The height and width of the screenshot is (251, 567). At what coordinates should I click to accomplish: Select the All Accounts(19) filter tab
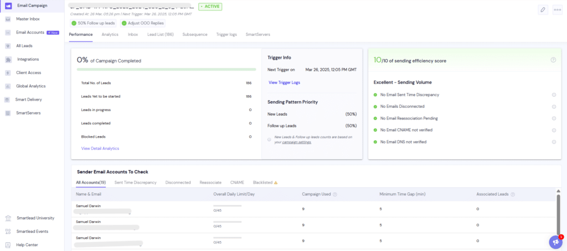pos(91,183)
